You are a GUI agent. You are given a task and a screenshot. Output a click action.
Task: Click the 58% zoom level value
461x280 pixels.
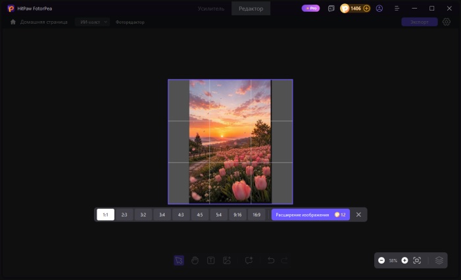pyautogui.click(x=393, y=261)
